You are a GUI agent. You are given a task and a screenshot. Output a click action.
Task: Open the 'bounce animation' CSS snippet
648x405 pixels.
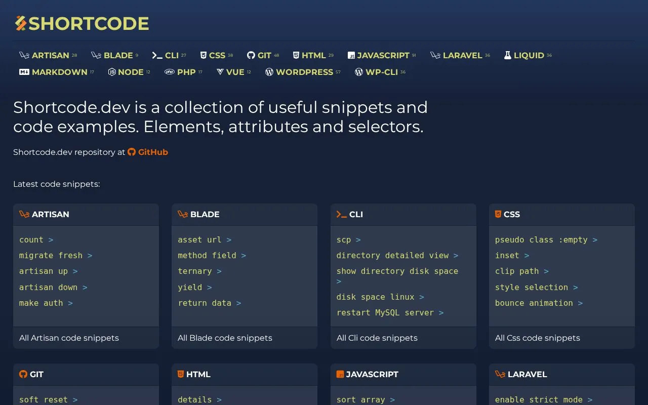[539, 303]
